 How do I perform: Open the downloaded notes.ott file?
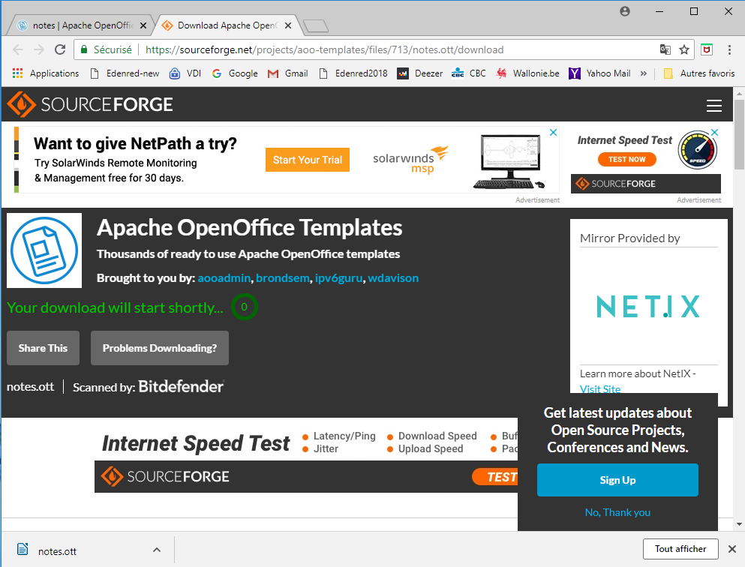point(57,550)
